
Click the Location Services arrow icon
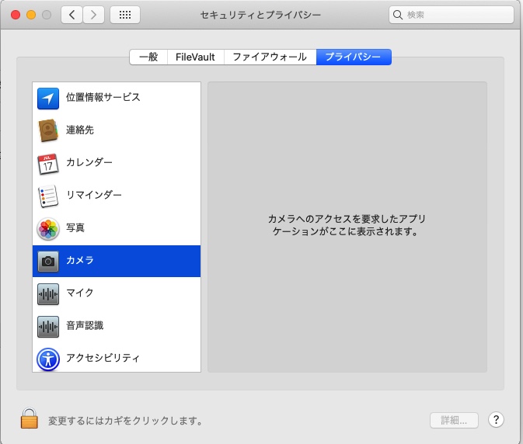click(48, 98)
